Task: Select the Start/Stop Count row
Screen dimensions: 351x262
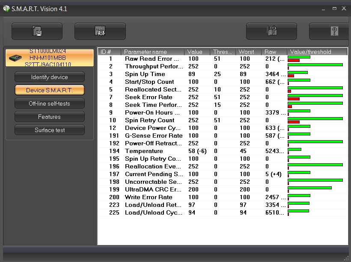Action: click(223, 82)
